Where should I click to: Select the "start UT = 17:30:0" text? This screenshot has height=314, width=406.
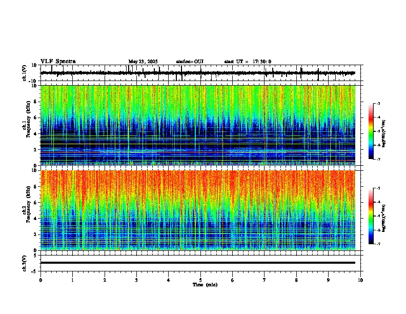pyautogui.click(x=248, y=62)
